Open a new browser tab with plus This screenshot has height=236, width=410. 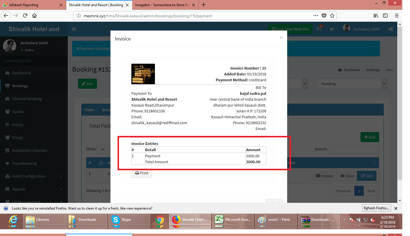204,5
